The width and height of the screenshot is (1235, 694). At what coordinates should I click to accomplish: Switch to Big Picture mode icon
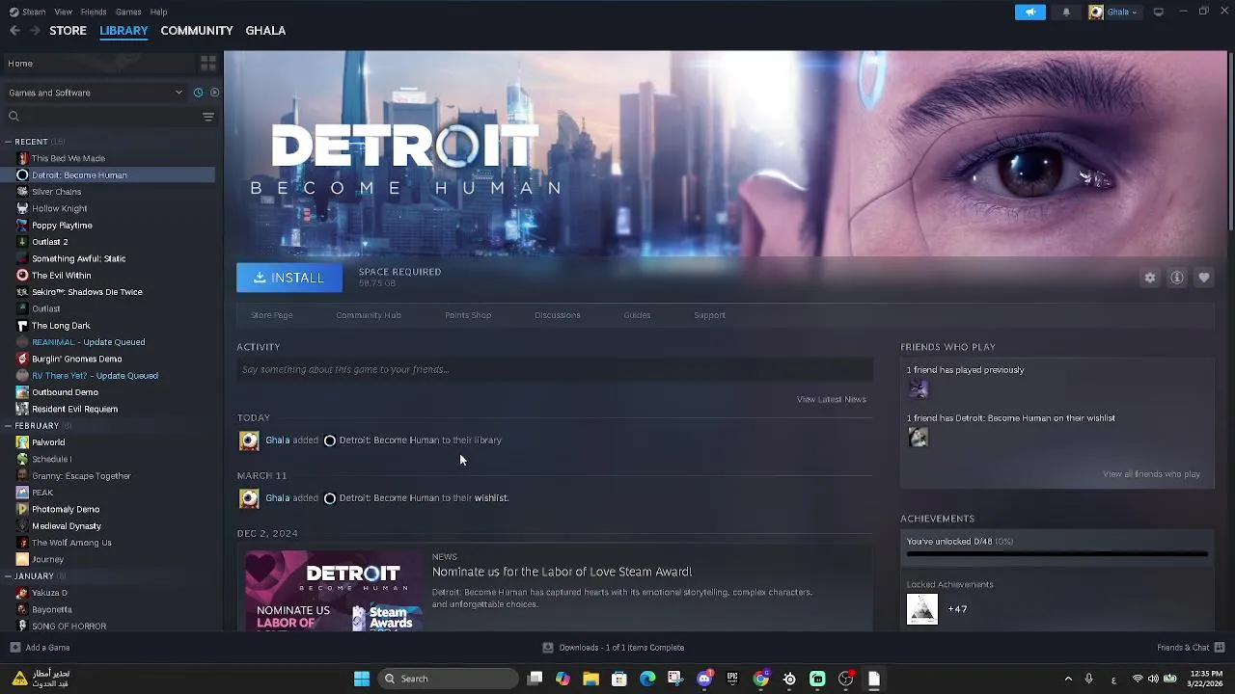pos(1159,12)
